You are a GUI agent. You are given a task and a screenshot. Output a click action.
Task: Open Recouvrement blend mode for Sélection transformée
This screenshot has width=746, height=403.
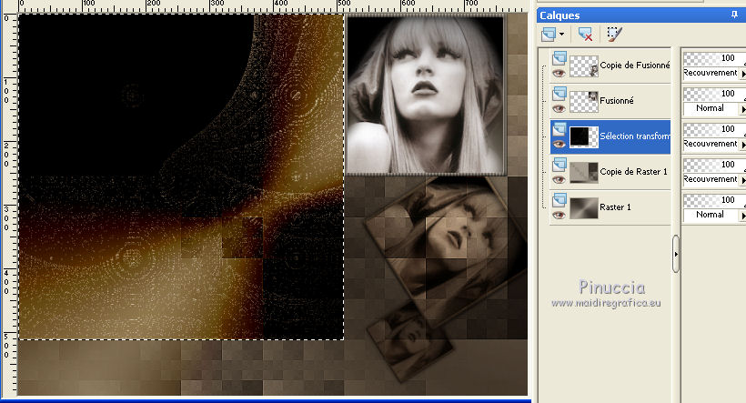pos(713,144)
